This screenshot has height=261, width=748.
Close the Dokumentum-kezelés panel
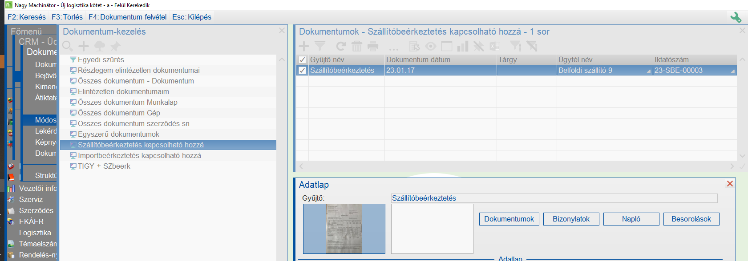(x=282, y=31)
